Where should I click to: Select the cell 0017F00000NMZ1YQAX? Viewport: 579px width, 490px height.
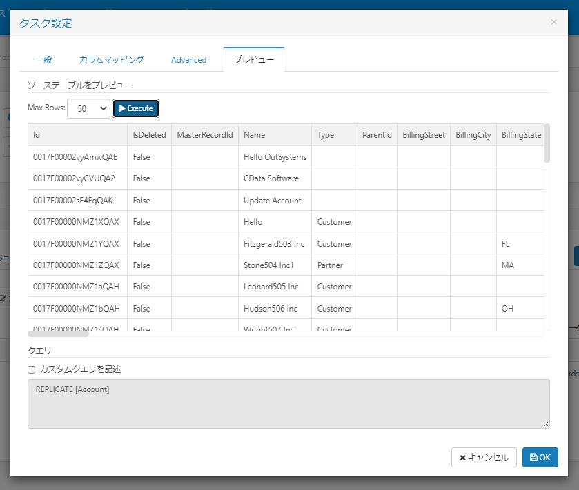click(77, 243)
